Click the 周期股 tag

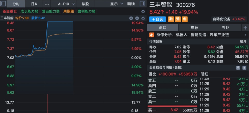68,11
